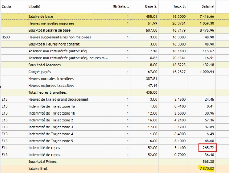Select the 8.1500 rate value

pyautogui.click(x=180, y=100)
